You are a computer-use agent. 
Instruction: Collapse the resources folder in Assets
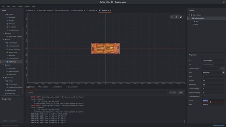click(4, 78)
